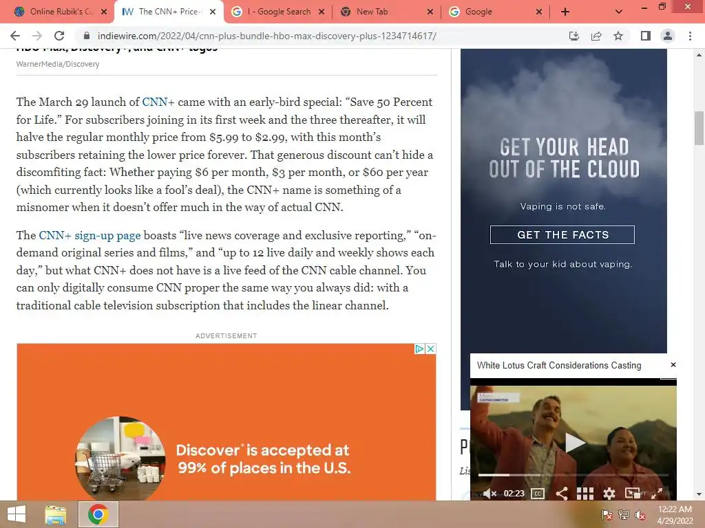Open the taskbar clock and date
The image size is (705, 528).
point(675,514)
